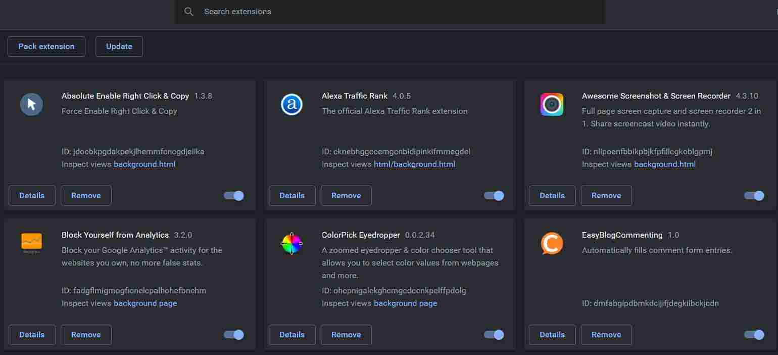Click the magnifier icon in search bar
Screen dimensions: 778x355
(x=189, y=12)
